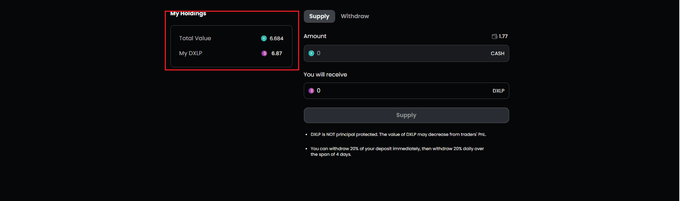Click the principal protection disclaimer text
The width and height of the screenshot is (680, 201).
(398, 134)
